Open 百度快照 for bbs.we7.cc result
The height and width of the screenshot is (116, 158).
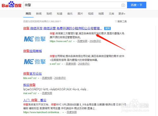[x=47, y=78]
